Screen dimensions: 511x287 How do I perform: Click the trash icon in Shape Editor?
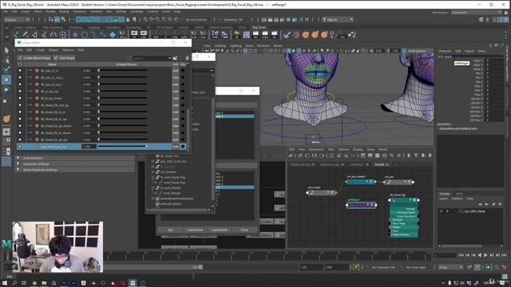187,58
